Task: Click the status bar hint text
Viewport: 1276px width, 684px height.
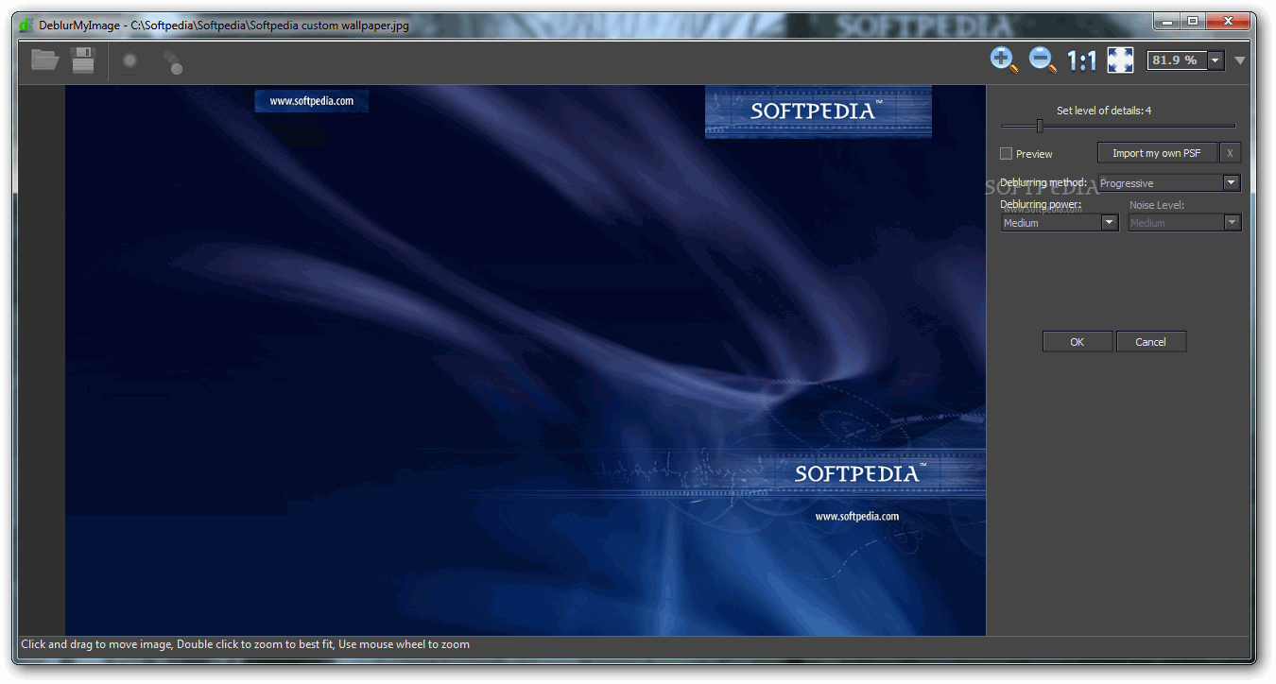Action: click(246, 644)
